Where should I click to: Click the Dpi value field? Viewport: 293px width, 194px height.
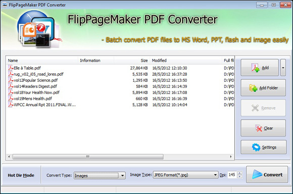[x=232, y=175]
